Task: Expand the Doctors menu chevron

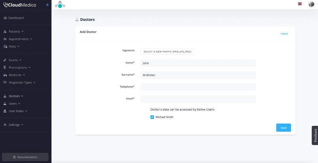Action: (x=22, y=96)
